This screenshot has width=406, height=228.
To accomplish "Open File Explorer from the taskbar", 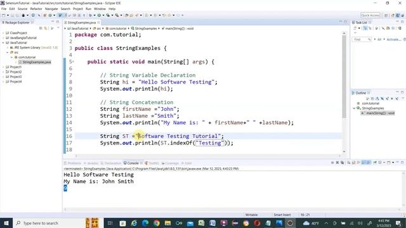I will (167, 223).
